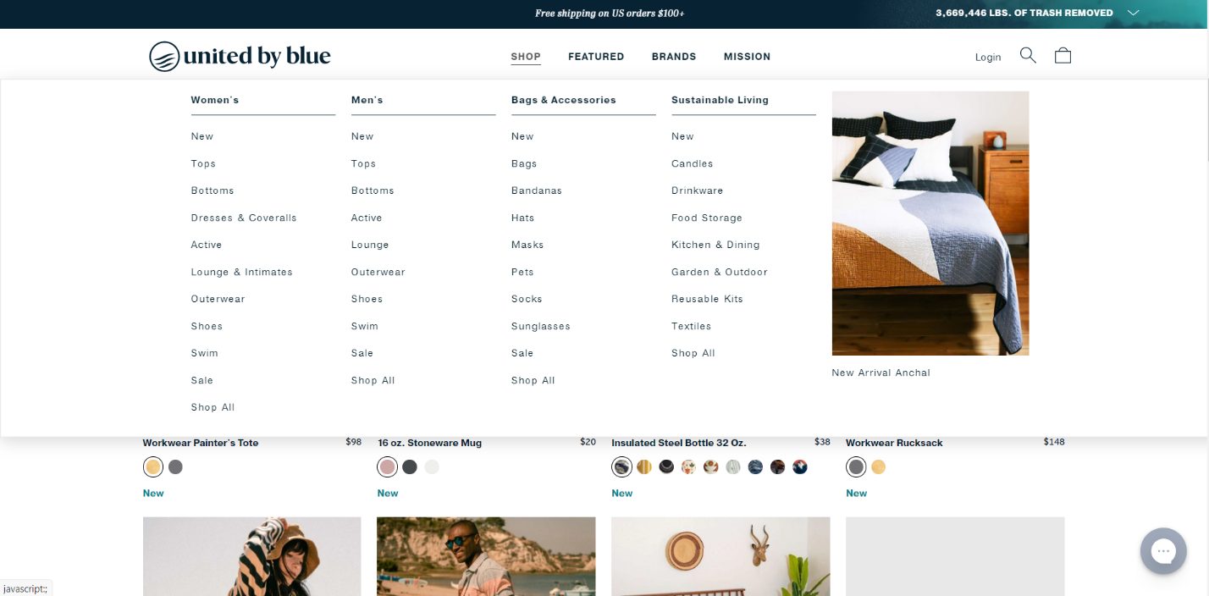
Task: Open the Bags link
Action: click(x=524, y=163)
